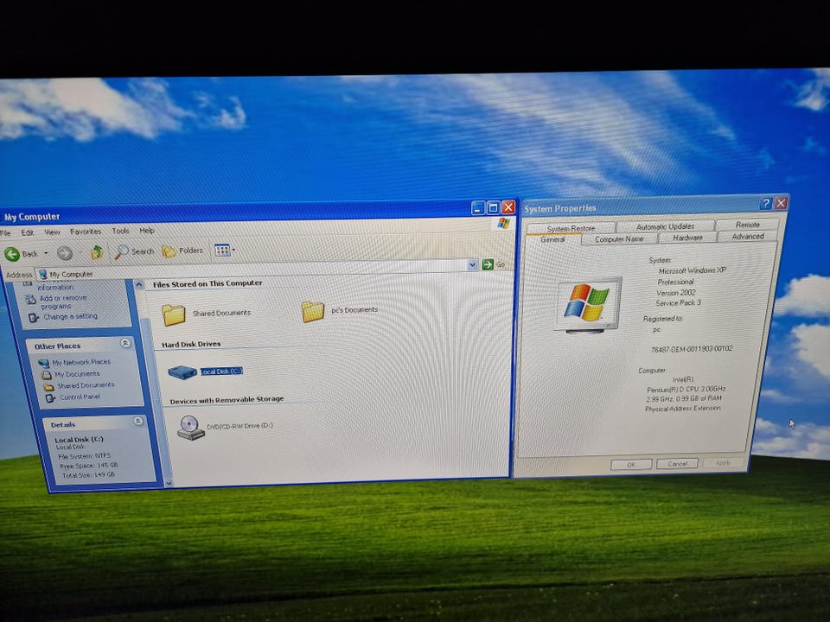Click the Control Panel icon in Other Places

click(x=50, y=397)
